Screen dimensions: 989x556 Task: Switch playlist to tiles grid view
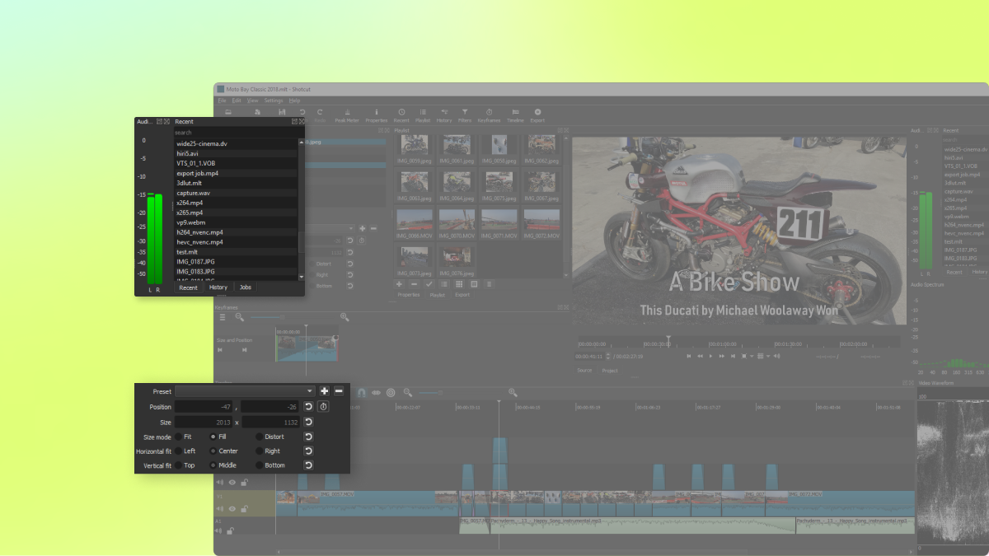459,284
